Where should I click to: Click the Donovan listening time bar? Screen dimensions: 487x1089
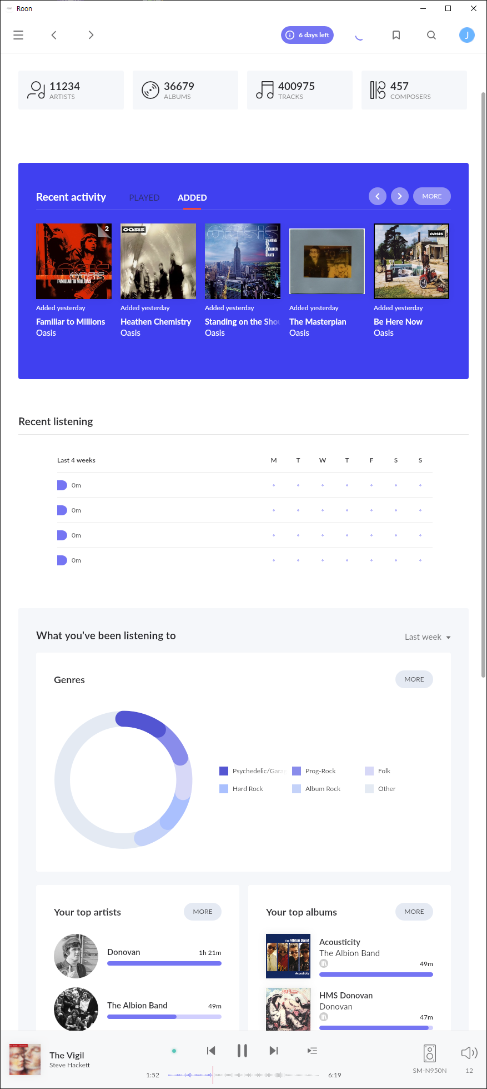164,963
